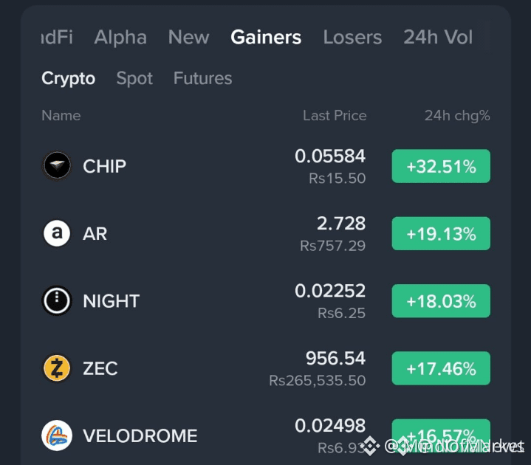Screen dimensions: 531x465
Task: Click the ZEC Zcash coin icon
Action: coord(57,368)
